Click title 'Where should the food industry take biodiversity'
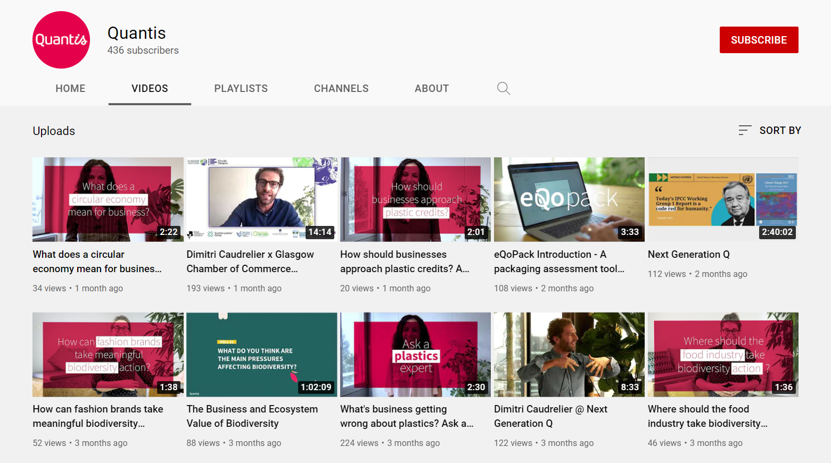This screenshot has height=463, width=831. point(707,416)
